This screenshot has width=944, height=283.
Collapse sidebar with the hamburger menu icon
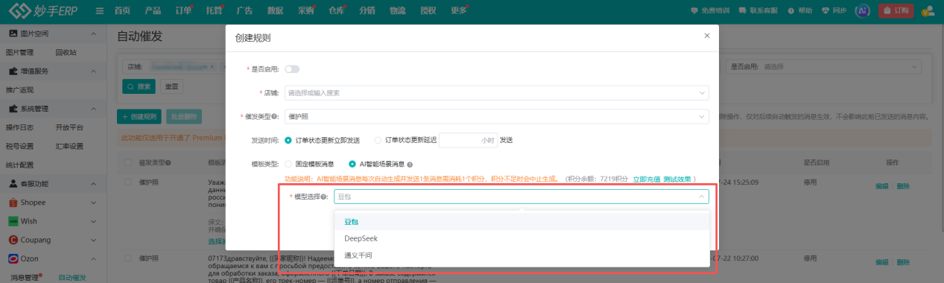[100, 11]
